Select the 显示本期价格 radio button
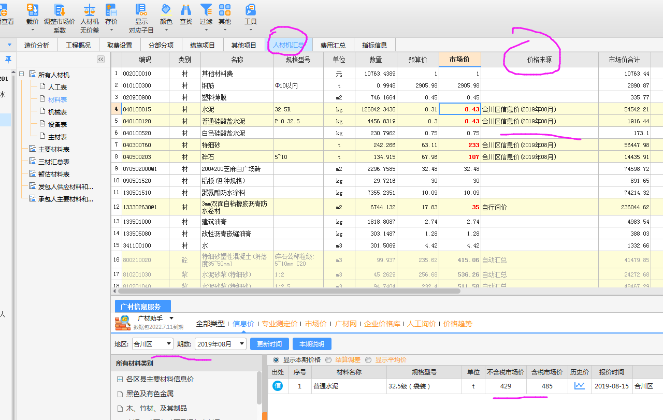This screenshot has height=420, width=663. 276,359
